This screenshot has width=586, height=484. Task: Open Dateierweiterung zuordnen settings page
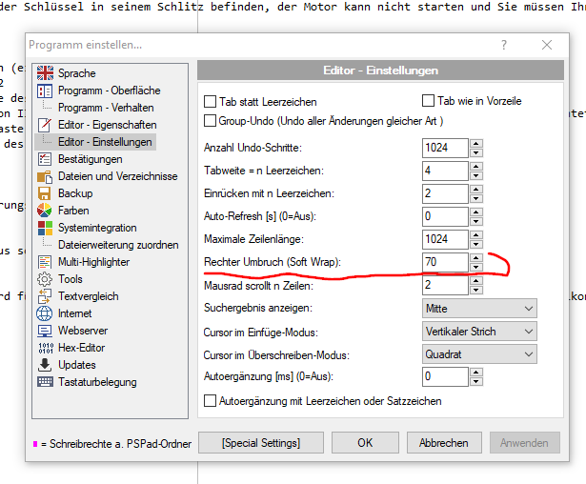pos(118,245)
